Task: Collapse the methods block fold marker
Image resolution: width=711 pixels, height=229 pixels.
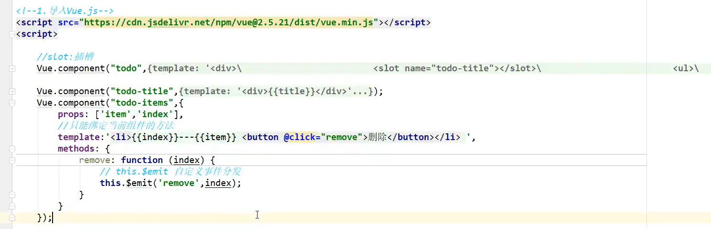Action: (x=12, y=149)
